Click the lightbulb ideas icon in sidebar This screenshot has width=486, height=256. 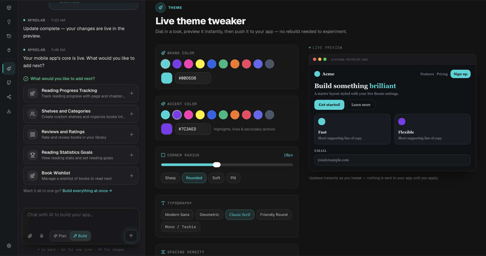(x=9, y=22)
